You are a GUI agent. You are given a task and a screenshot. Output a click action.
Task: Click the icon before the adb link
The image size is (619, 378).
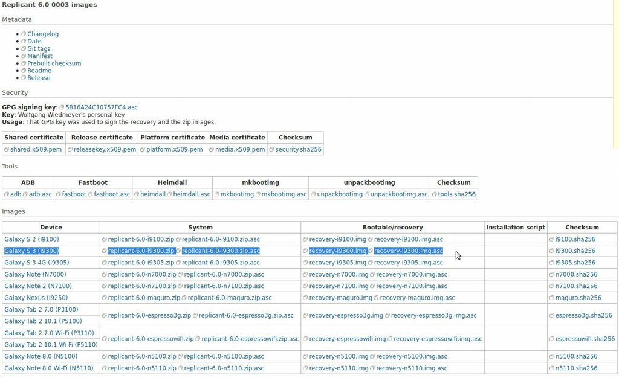coord(7,194)
